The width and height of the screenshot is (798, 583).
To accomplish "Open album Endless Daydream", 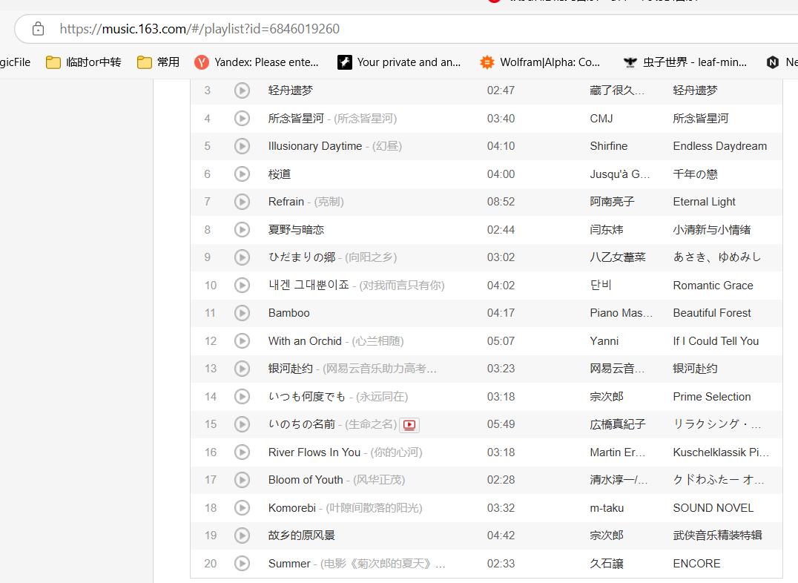I will (x=719, y=146).
